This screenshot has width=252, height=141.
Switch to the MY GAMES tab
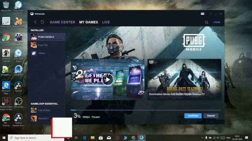click(x=89, y=22)
